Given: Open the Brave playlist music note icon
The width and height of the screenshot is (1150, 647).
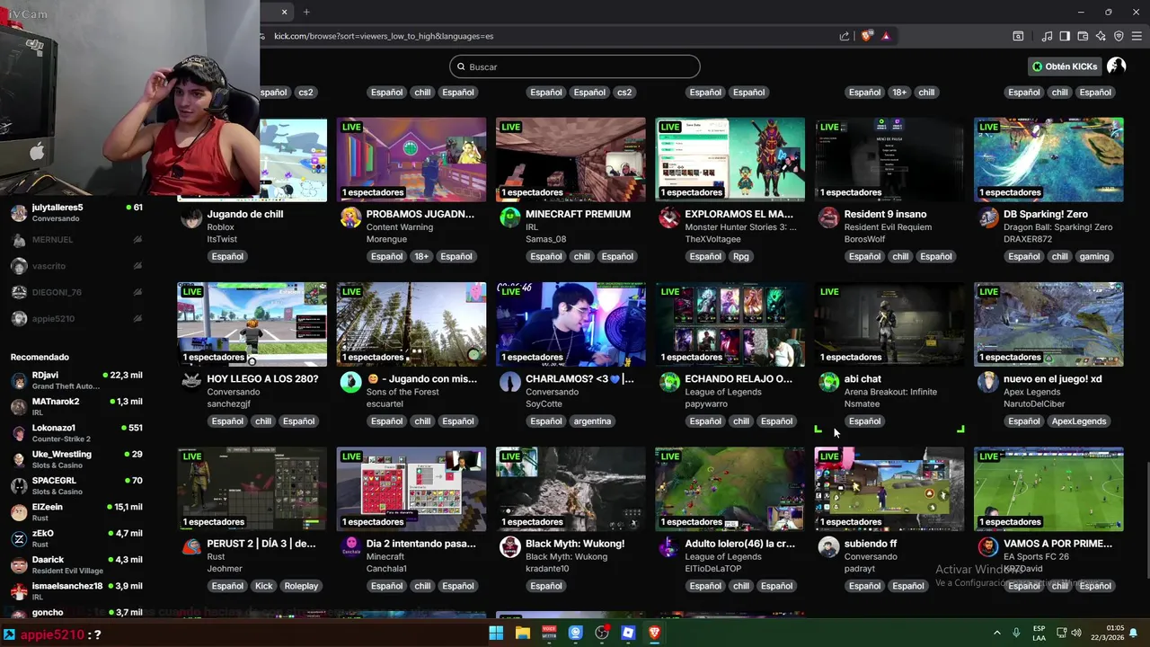Looking at the screenshot, I should pyautogui.click(x=1047, y=36).
